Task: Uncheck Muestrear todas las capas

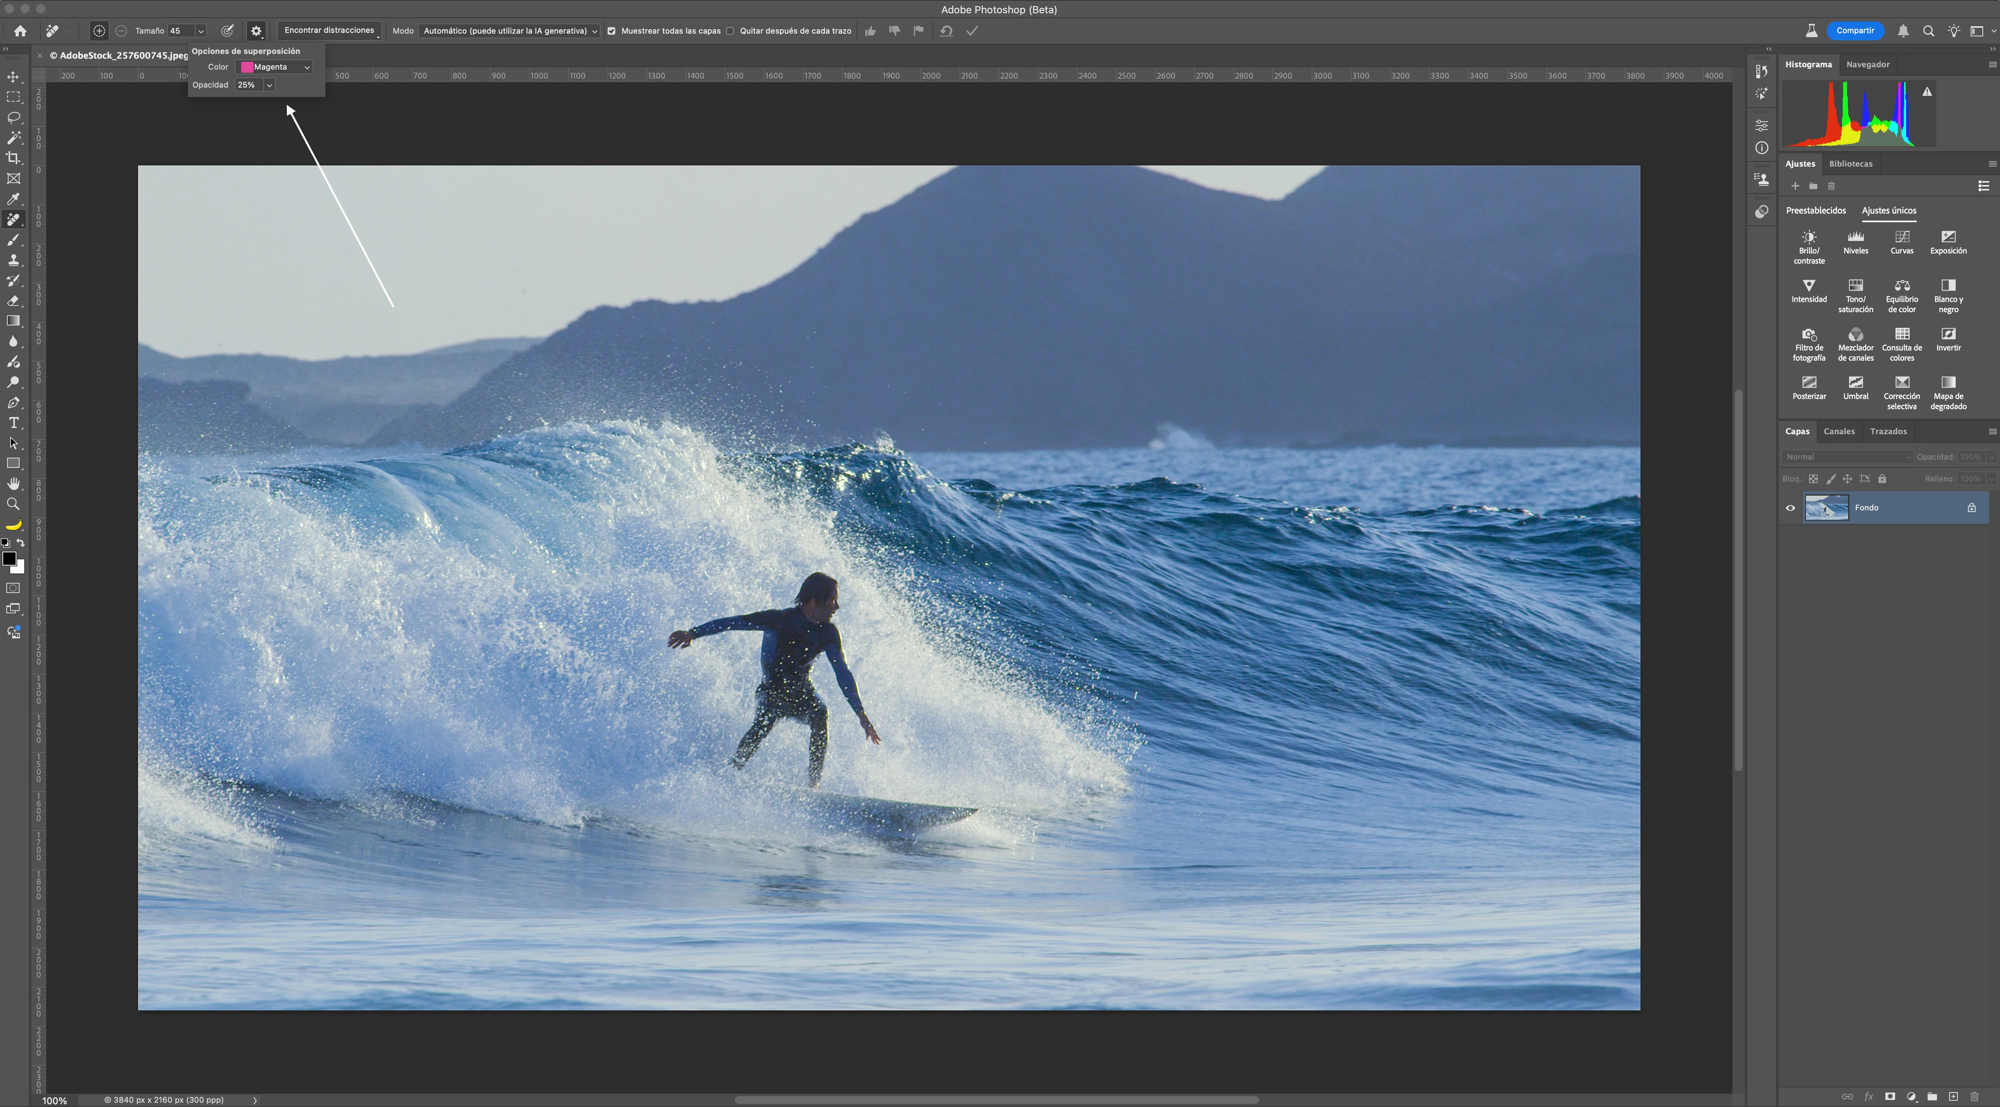Action: pyautogui.click(x=612, y=31)
